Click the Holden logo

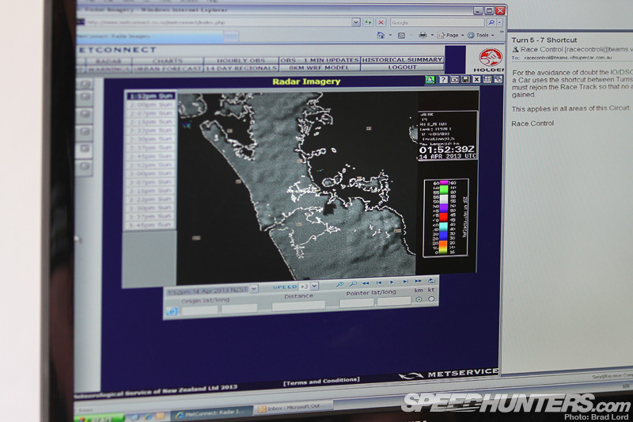491,59
